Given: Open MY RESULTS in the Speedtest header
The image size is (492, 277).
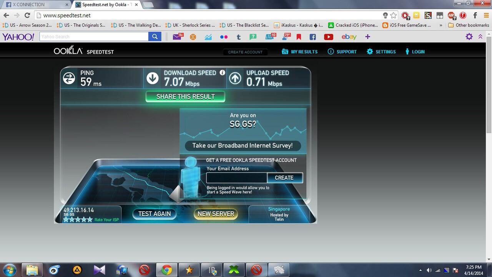Looking at the screenshot, I should (x=300, y=52).
